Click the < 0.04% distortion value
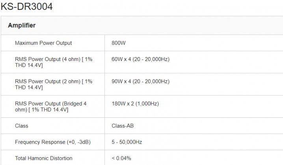The height and width of the screenshot is (165, 283). (x=121, y=158)
